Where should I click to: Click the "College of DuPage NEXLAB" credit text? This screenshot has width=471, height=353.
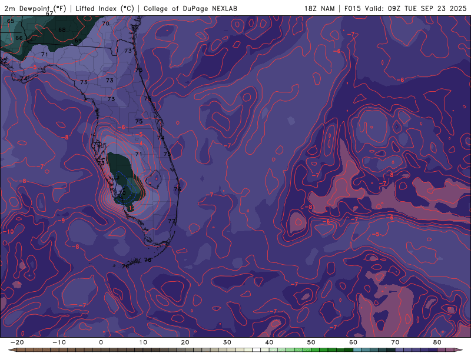(190, 8)
